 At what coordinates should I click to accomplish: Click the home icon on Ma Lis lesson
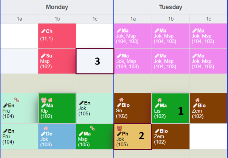pos(159,100)
